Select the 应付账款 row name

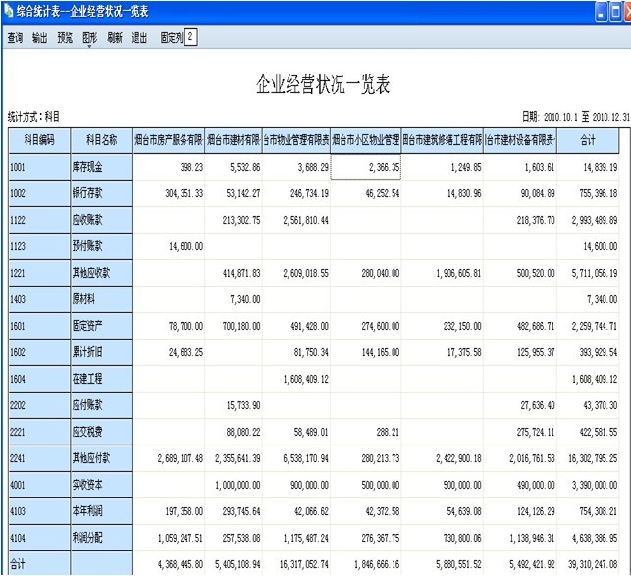pyautogui.click(x=101, y=405)
